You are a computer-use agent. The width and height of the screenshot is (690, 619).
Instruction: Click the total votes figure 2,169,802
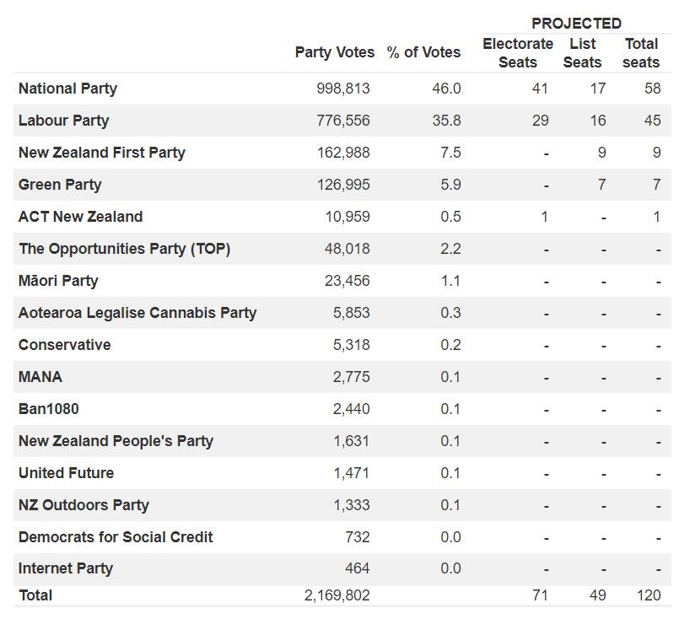point(337,595)
